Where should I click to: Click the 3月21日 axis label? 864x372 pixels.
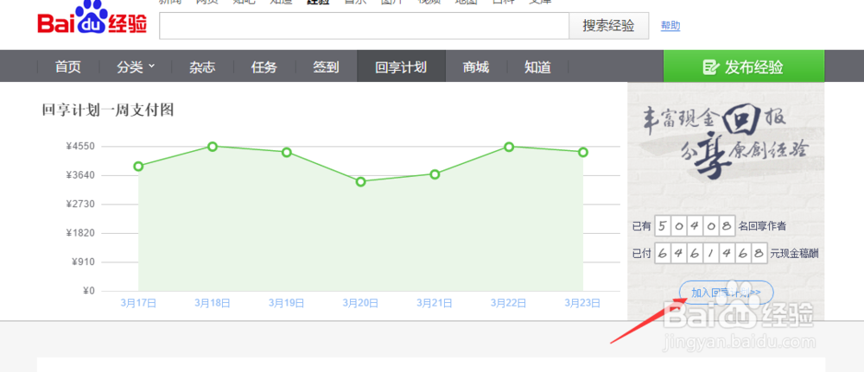tap(435, 303)
